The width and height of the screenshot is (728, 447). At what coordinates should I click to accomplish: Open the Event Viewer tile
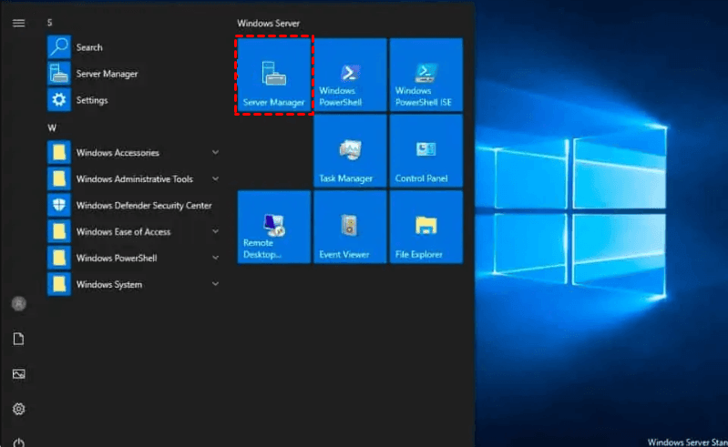point(350,227)
